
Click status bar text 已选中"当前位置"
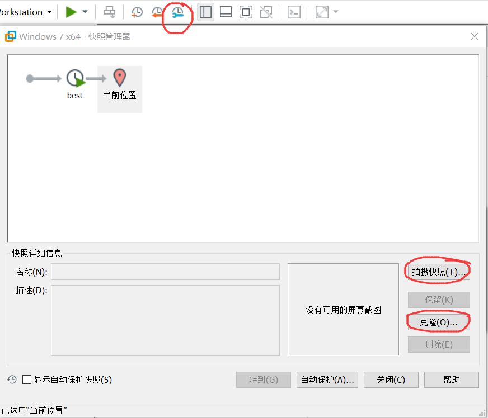[x=34, y=411]
